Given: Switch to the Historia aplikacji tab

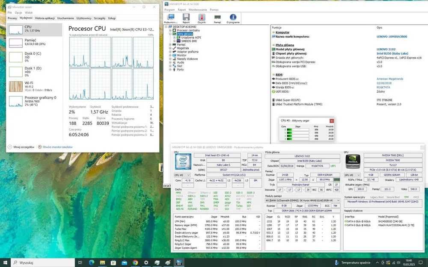Looking at the screenshot, I should coord(45,18).
